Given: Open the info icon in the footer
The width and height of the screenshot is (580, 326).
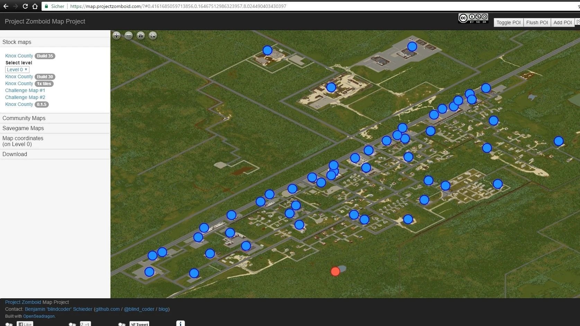Looking at the screenshot, I should tap(180, 323).
